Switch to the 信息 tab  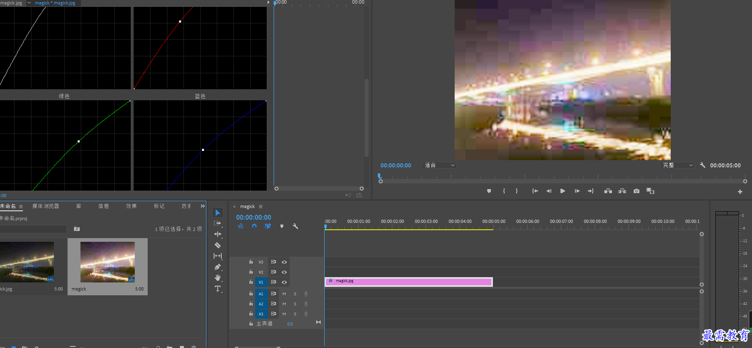(103, 206)
